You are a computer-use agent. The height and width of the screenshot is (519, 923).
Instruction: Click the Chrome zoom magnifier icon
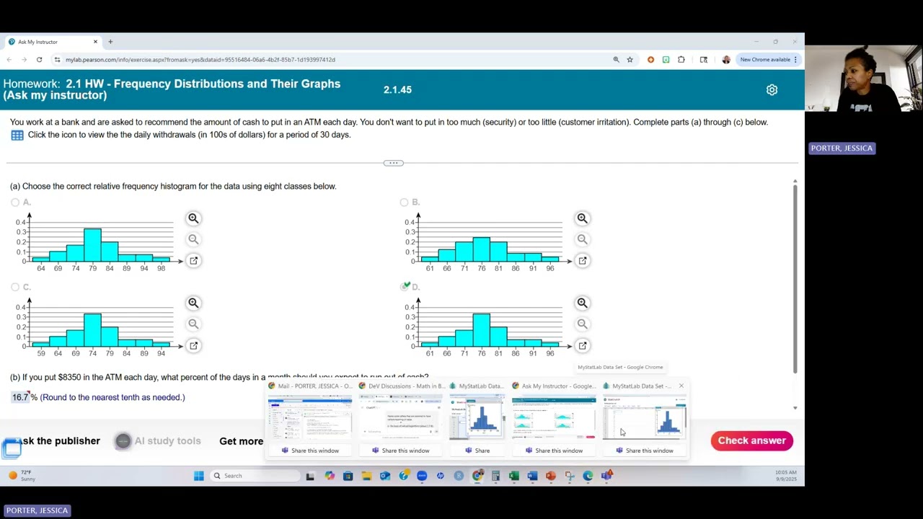pyautogui.click(x=616, y=60)
